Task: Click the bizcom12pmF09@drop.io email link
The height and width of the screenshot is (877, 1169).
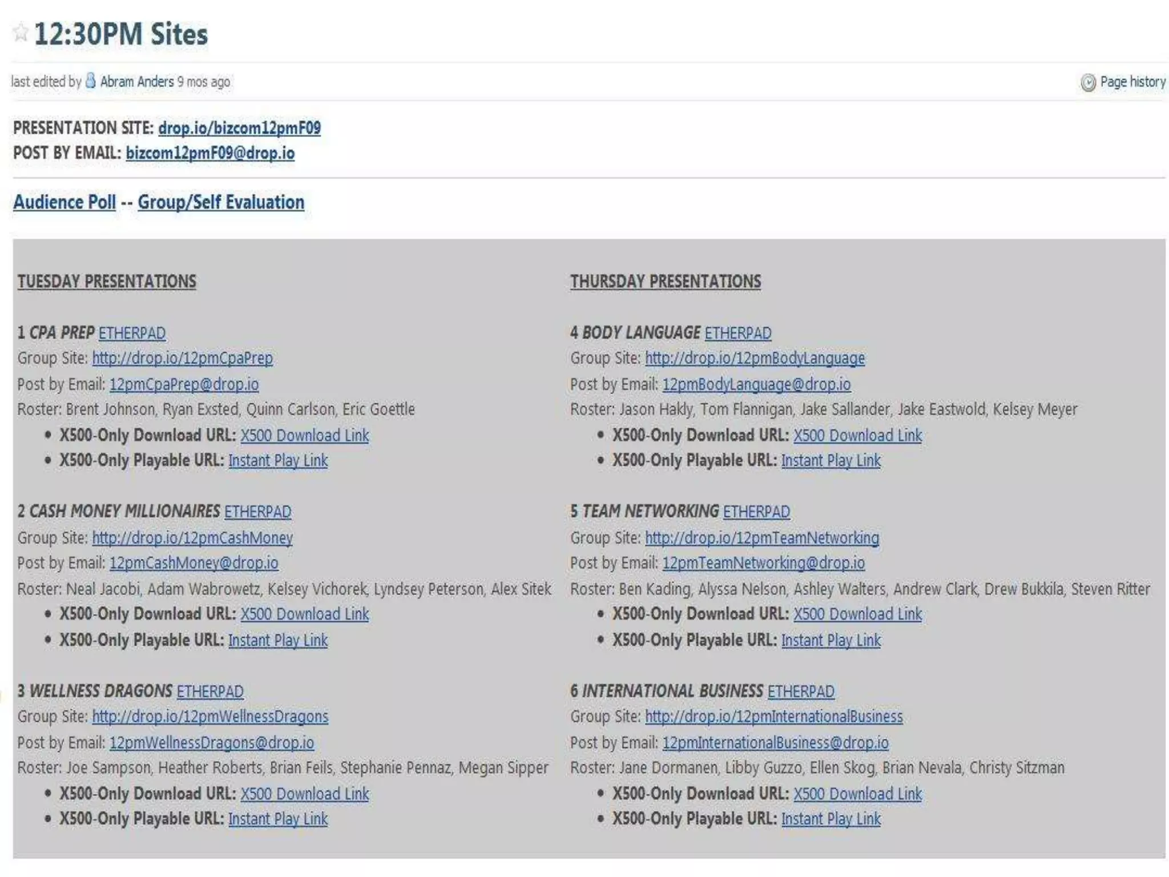Action: [210, 154]
